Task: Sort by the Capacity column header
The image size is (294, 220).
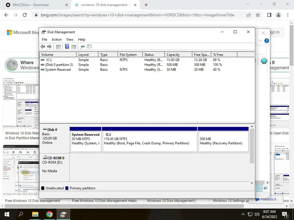Action: click(x=178, y=55)
